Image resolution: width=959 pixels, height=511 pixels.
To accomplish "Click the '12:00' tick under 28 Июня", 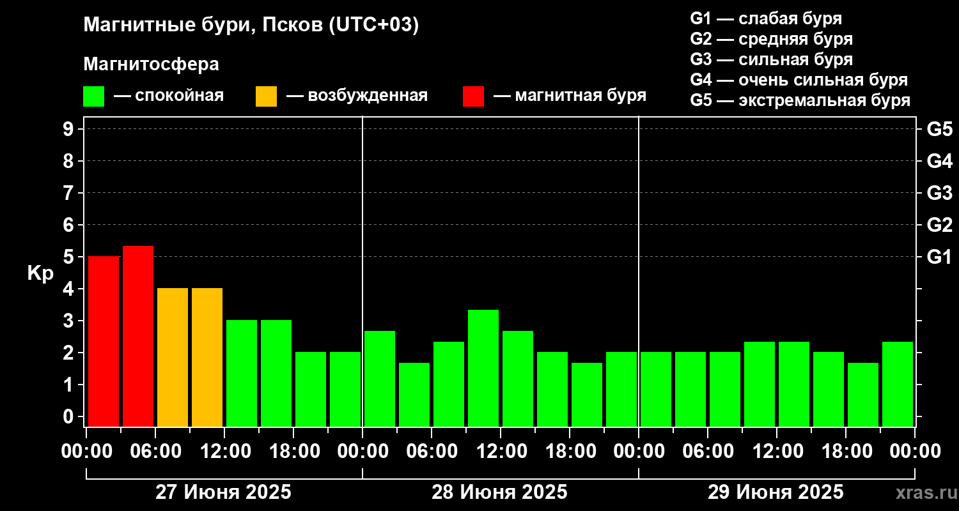I will 501,452.
